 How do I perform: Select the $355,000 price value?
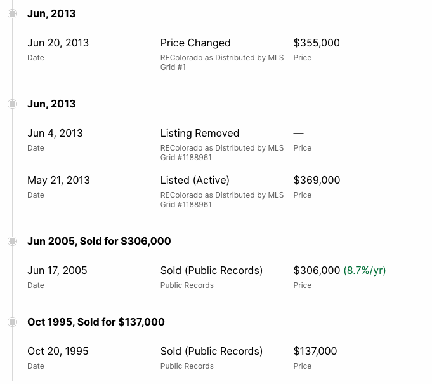point(317,43)
